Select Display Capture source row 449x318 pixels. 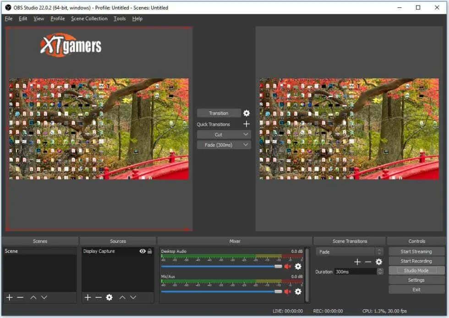tap(118, 251)
